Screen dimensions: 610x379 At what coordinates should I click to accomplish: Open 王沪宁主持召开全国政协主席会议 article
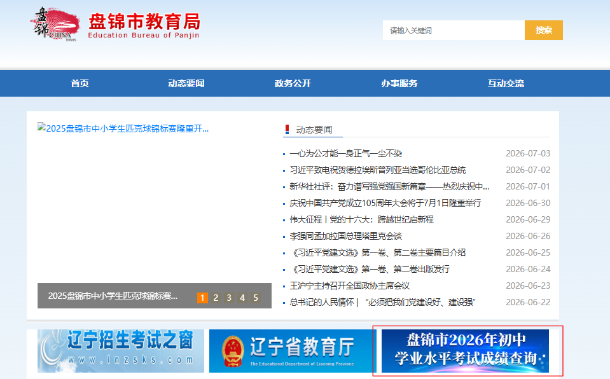point(350,286)
